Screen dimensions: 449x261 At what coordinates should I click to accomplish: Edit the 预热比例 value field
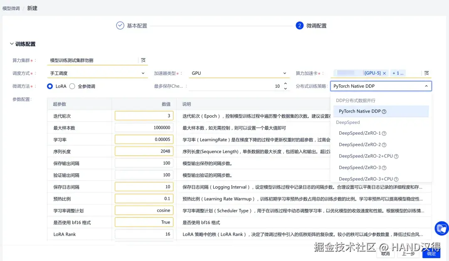pos(144,199)
